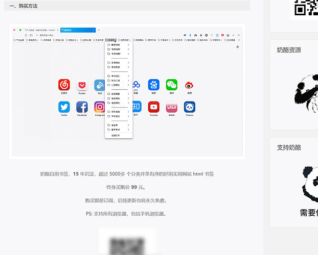Expand the 翻译词典 submenu arrow
The height and width of the screenshot is (255, 318).
click(128, 45)
